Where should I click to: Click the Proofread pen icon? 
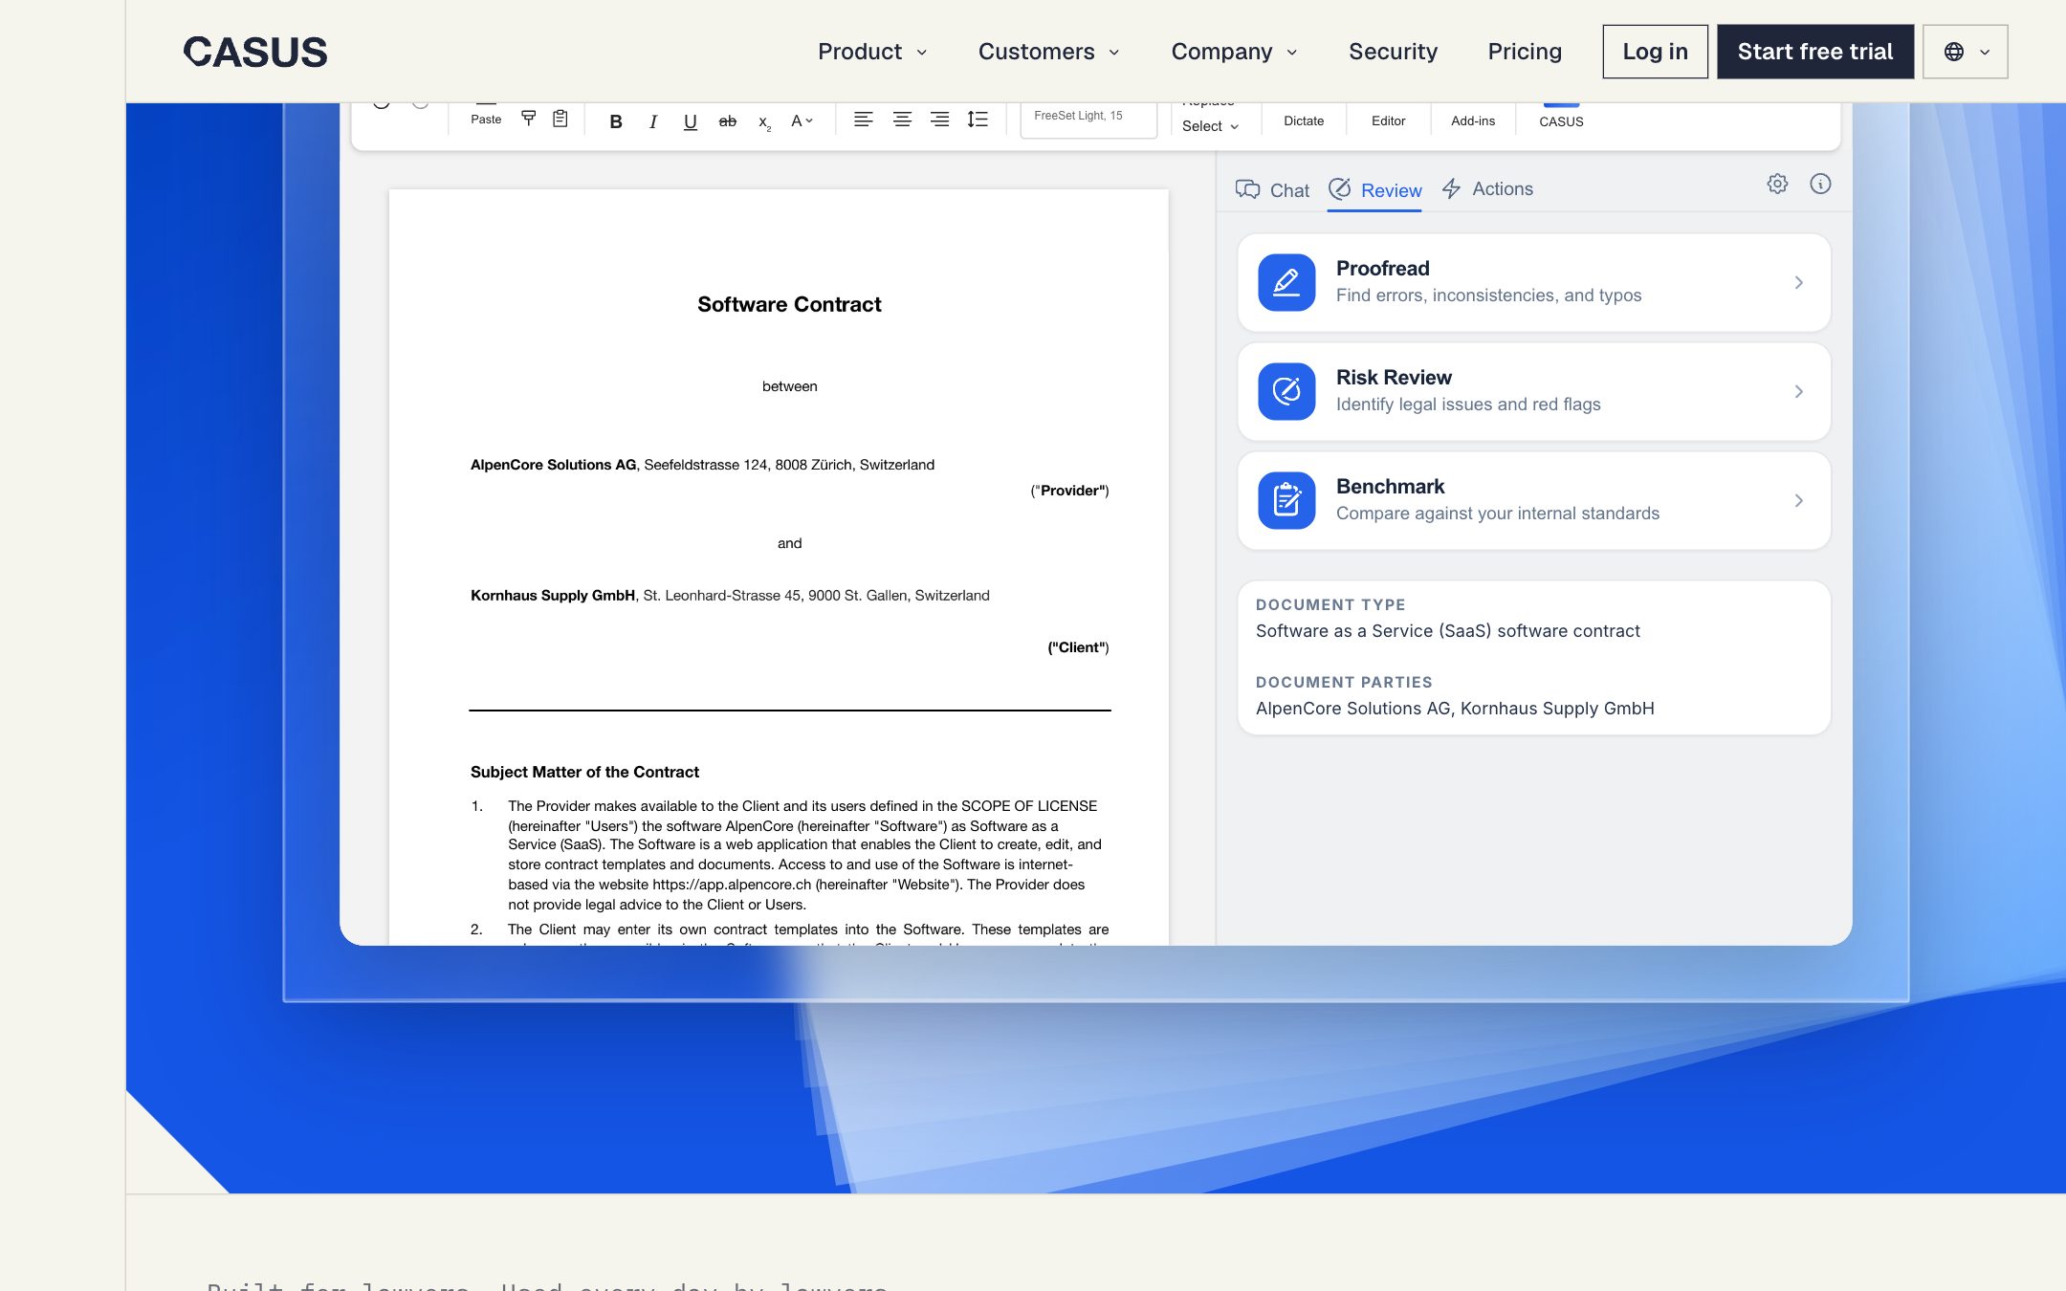1286,282
